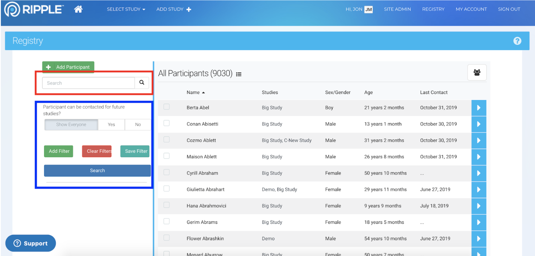Open Cyrill Abraham's record with the arrow
This screenshot has width=535, height=256.
click(479, 173)
